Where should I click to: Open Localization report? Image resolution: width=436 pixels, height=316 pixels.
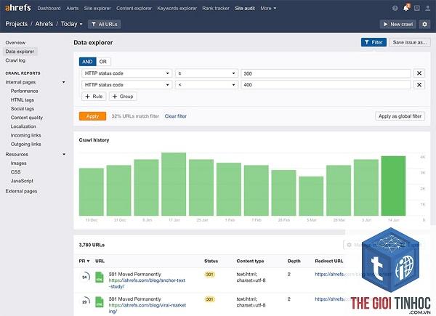[x=23, y=126]
